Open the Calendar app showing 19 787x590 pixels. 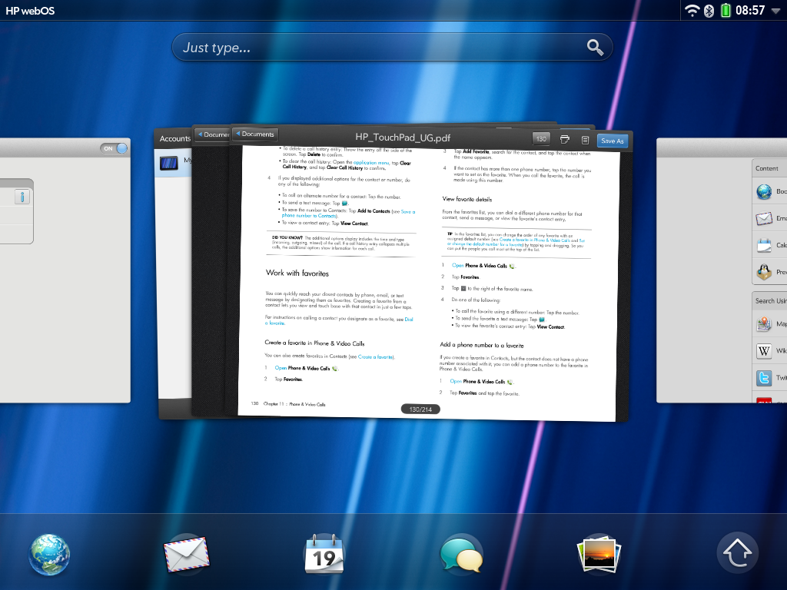coord(324,554)
